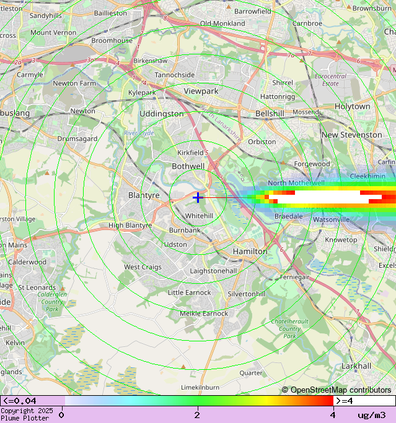Click the St Leonards label
This screenshot has width=396, height=423.
point(37,288)
